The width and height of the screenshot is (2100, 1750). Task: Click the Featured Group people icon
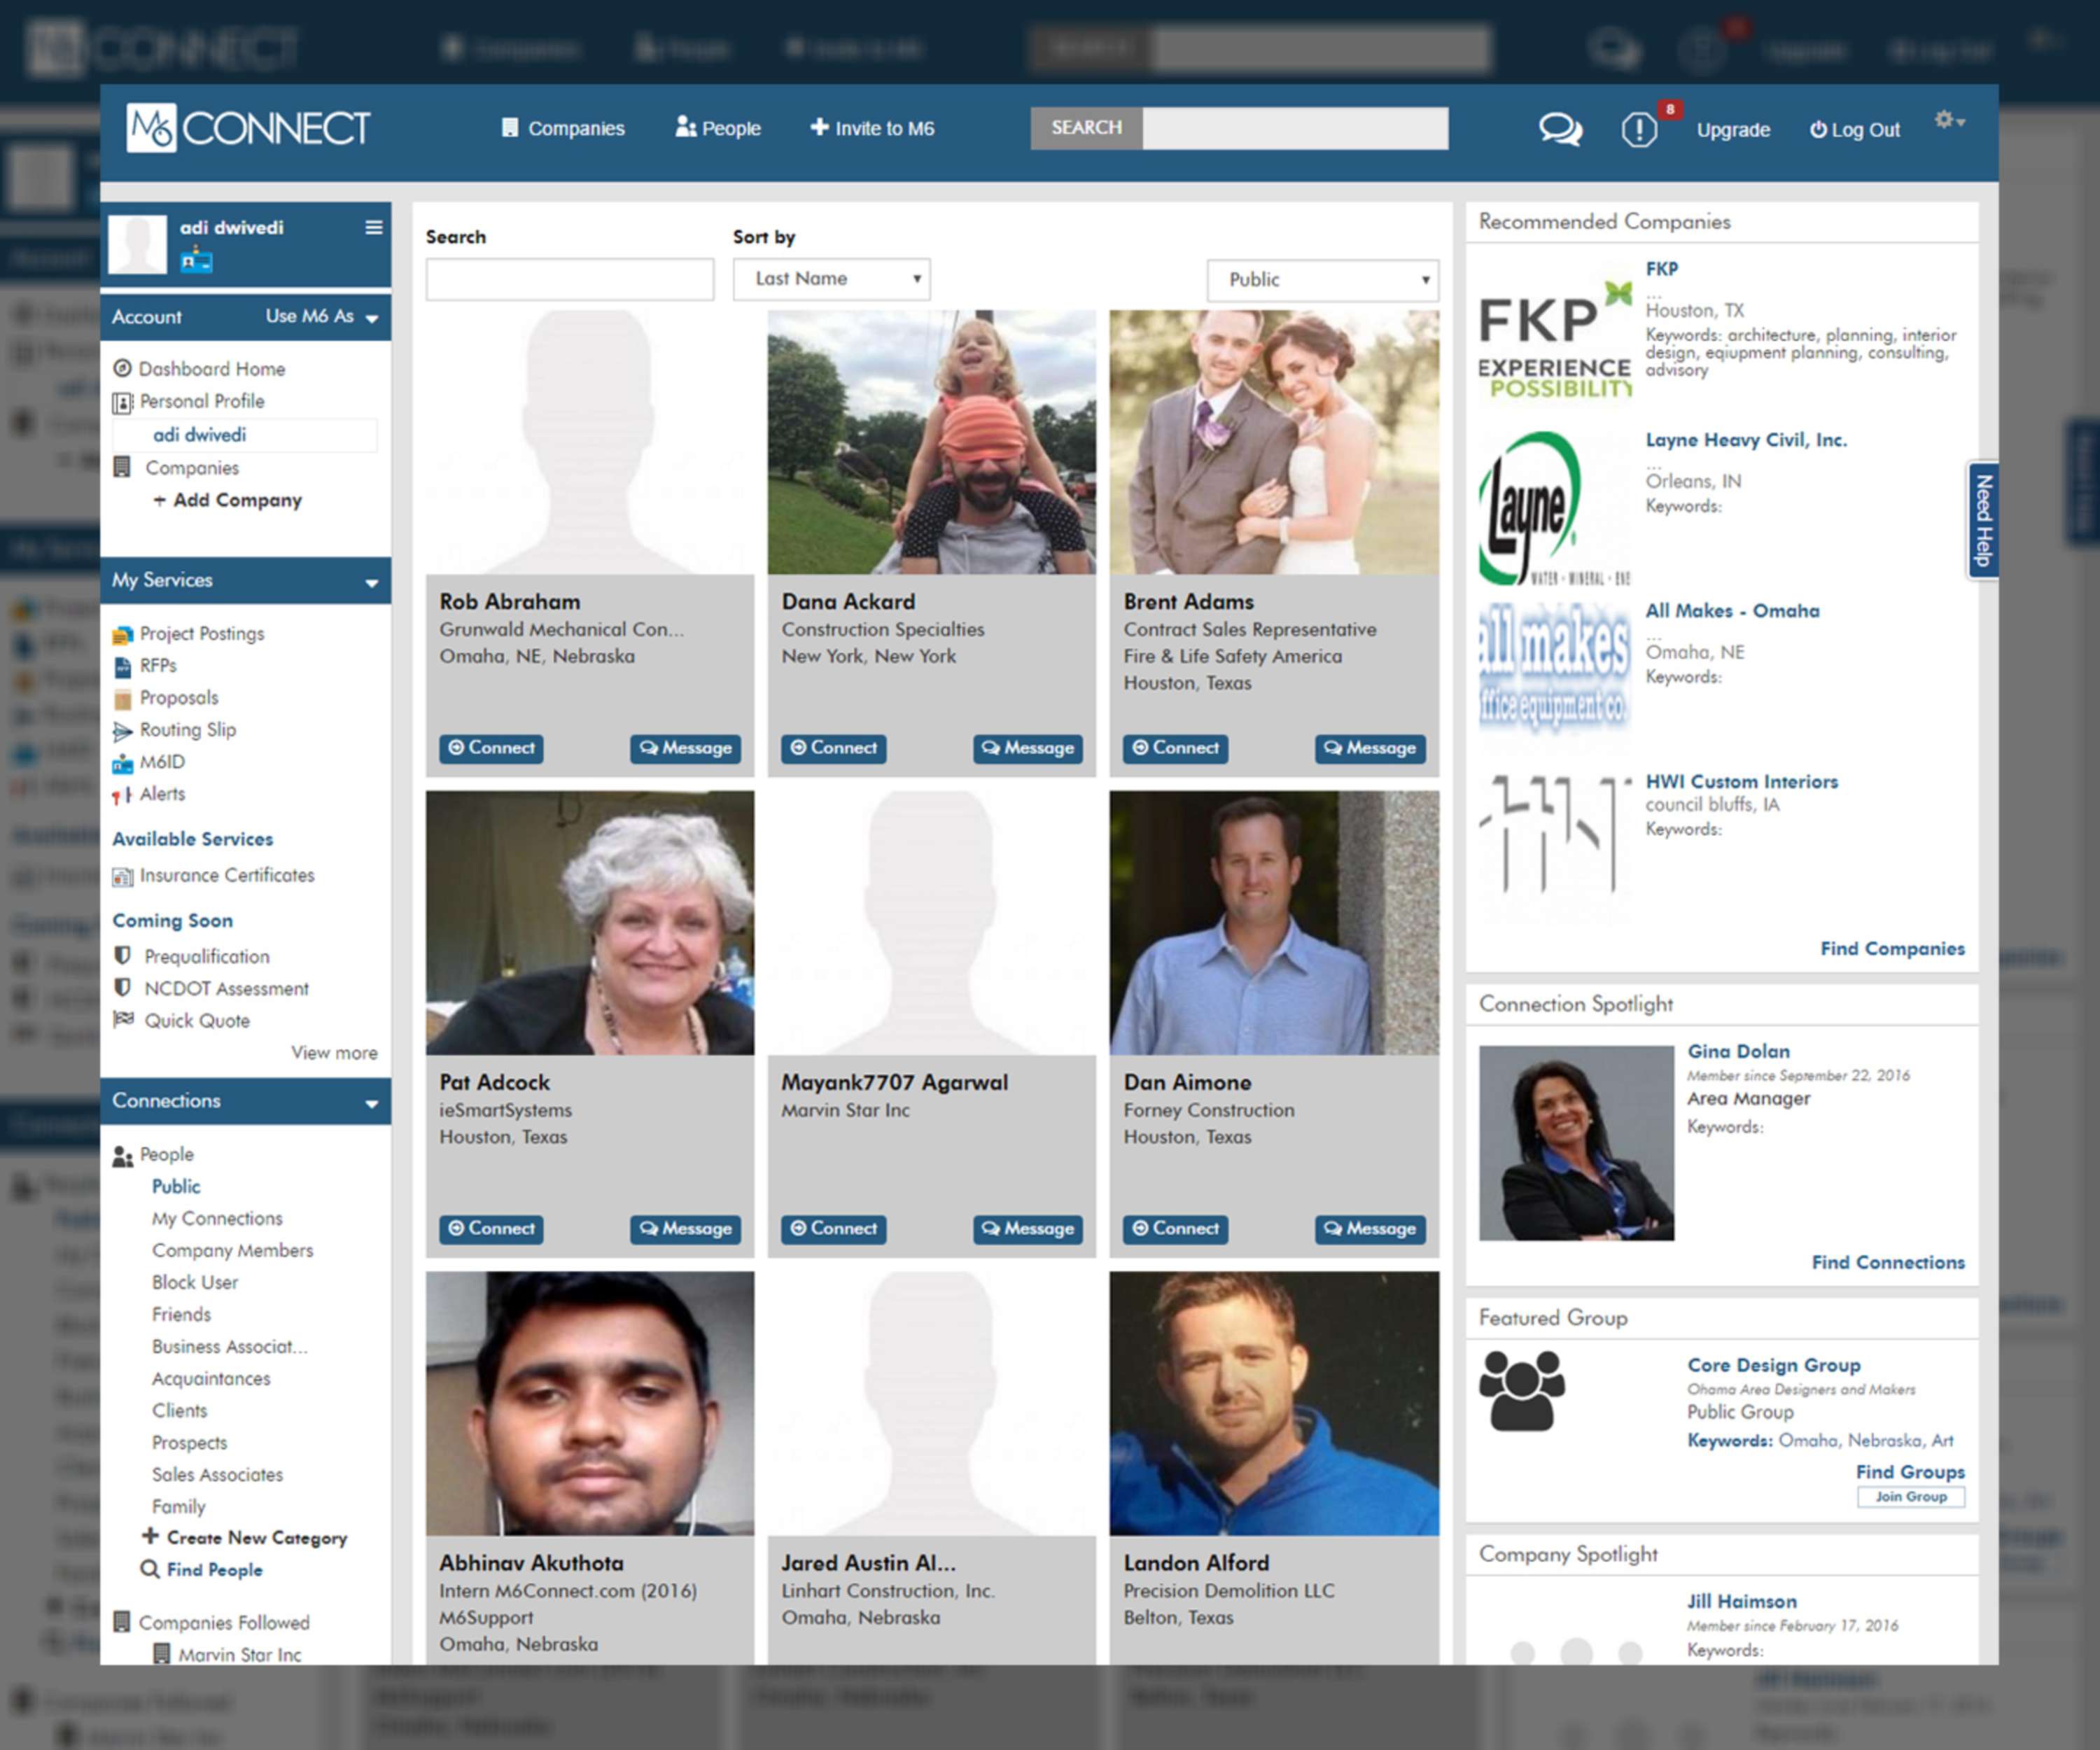pyautogui.click(x=1521, y=1390)
